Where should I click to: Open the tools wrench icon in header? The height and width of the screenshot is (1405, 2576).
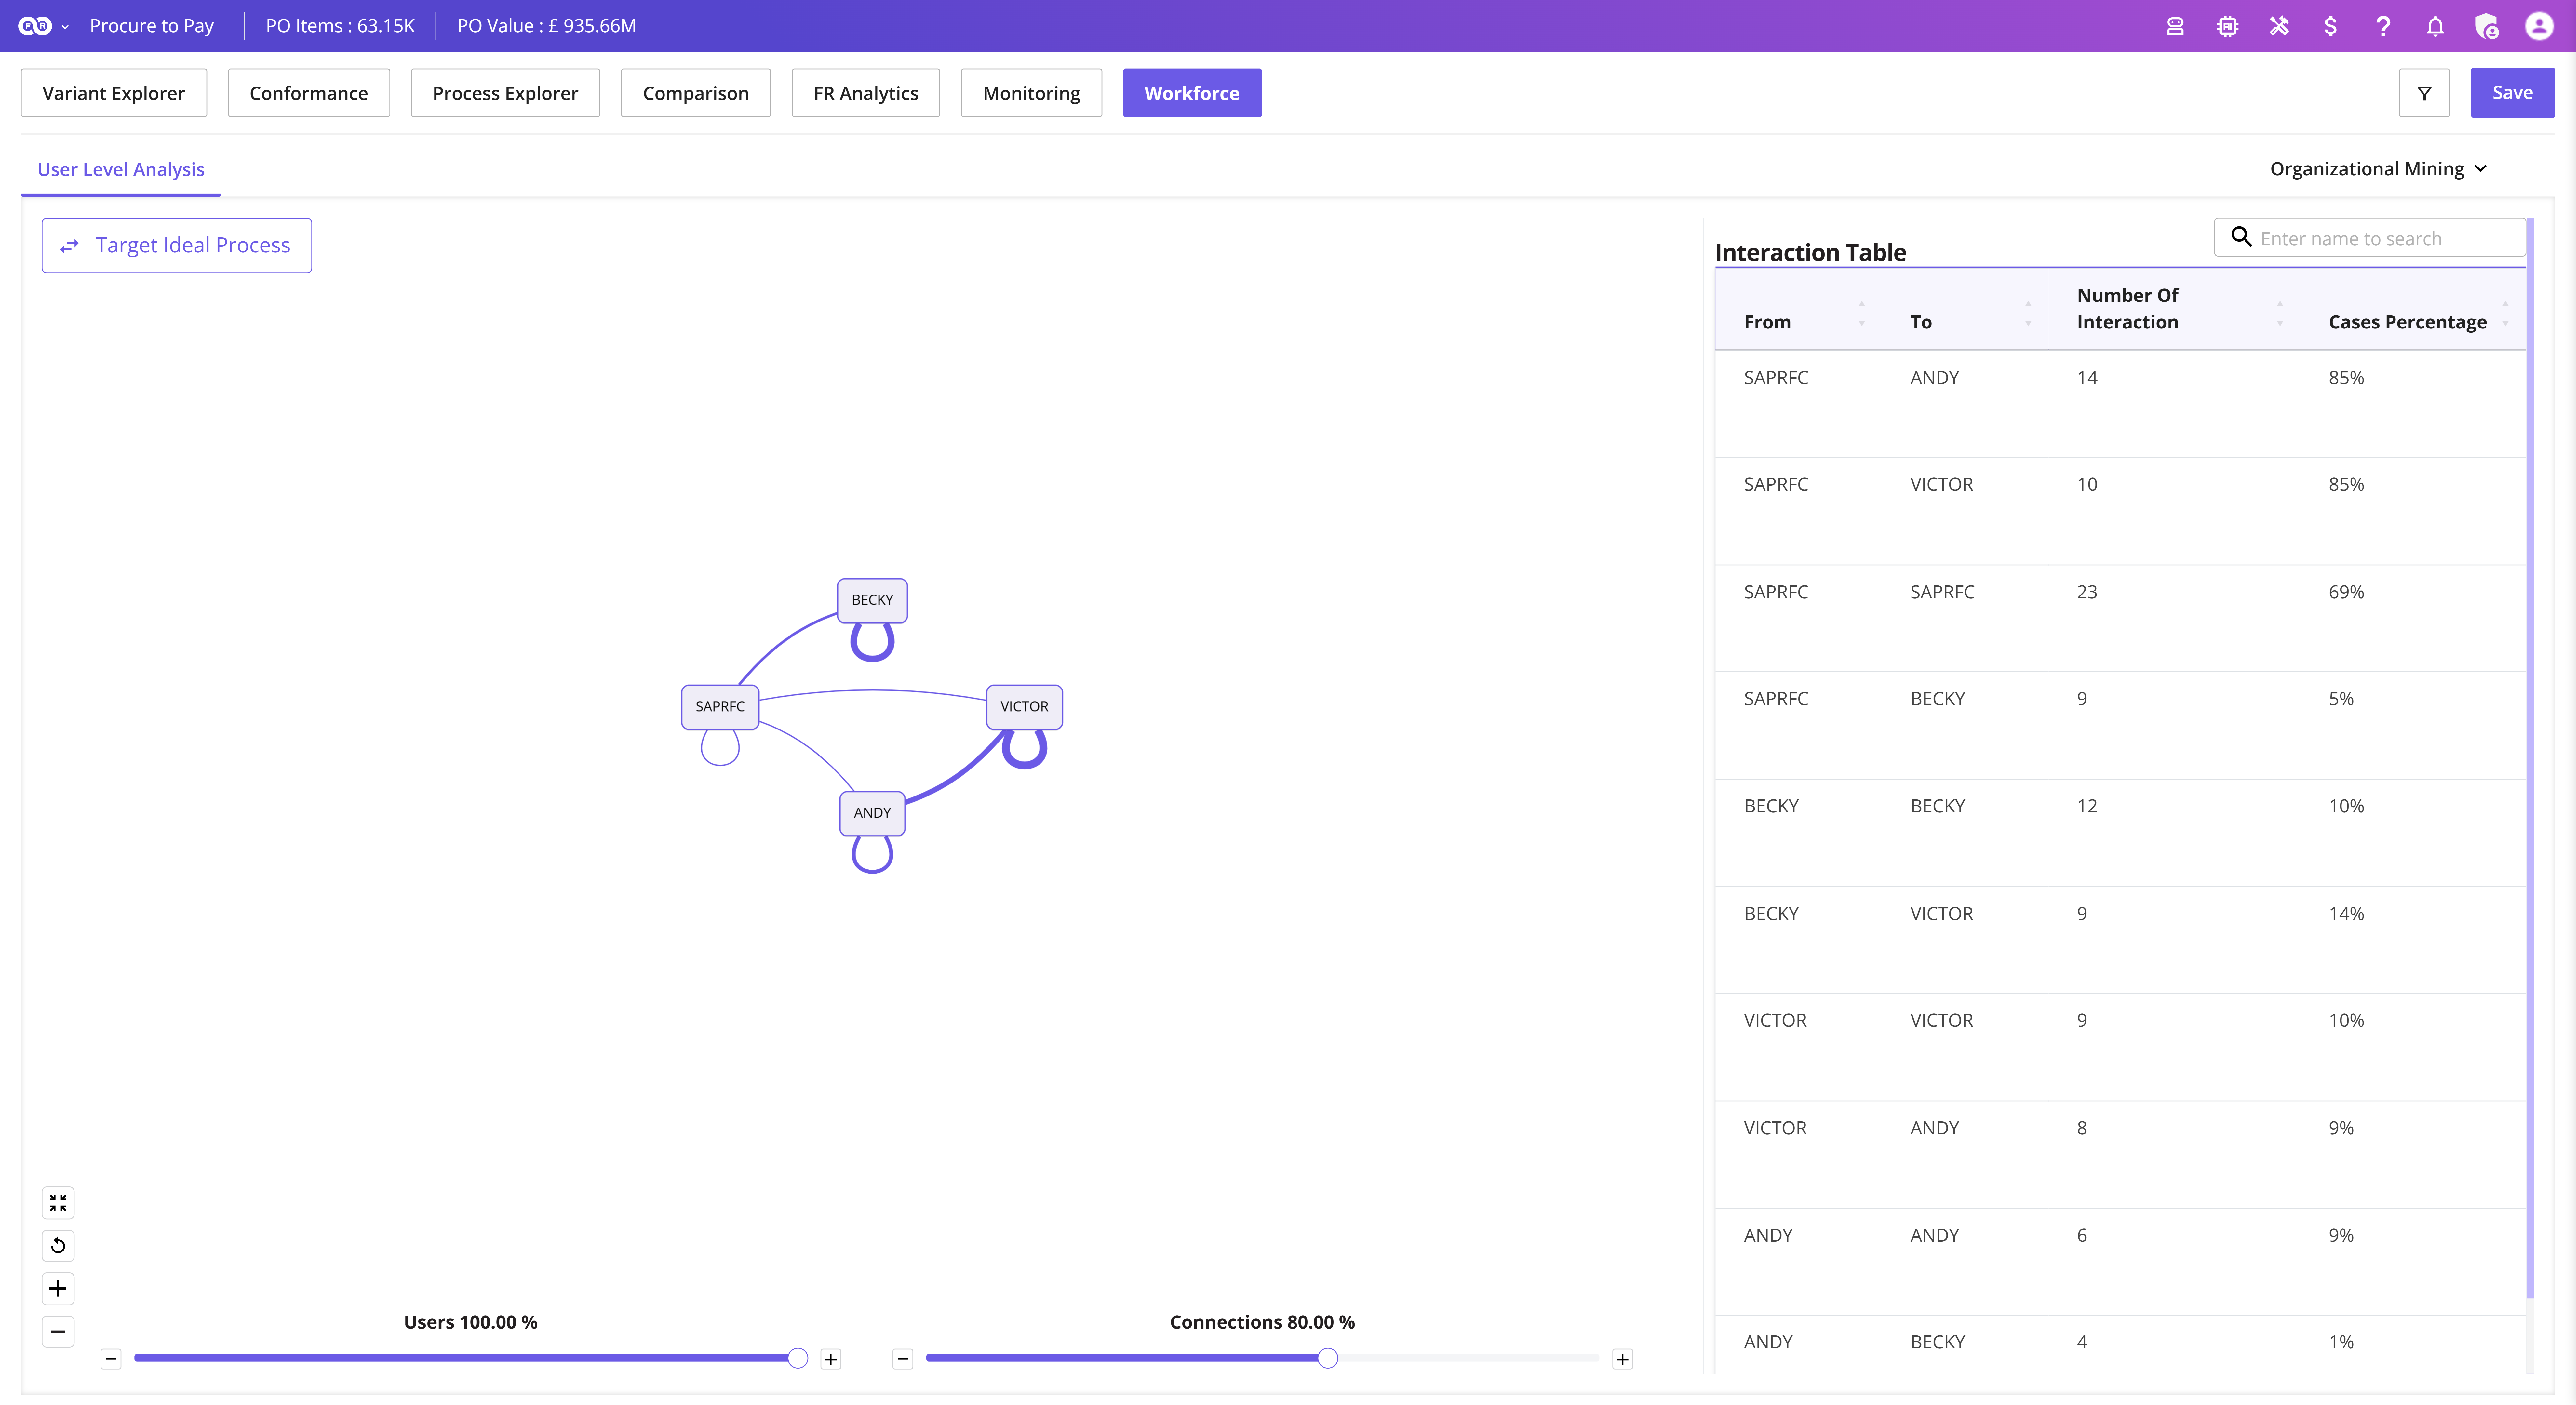pos(2279,26)
